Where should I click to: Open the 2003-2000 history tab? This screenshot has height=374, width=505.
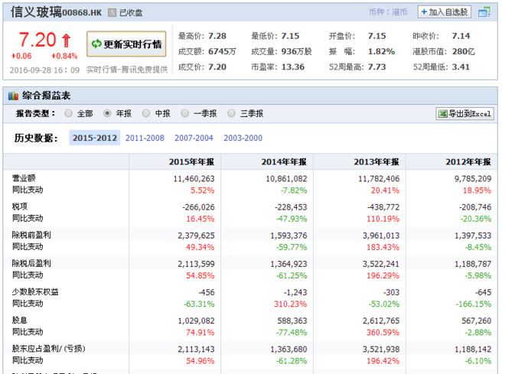243,138
